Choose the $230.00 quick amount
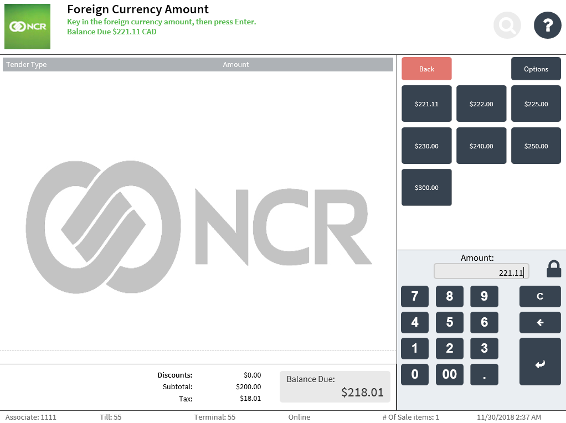This screenshot has width=566, height=423. click(426, 146)
